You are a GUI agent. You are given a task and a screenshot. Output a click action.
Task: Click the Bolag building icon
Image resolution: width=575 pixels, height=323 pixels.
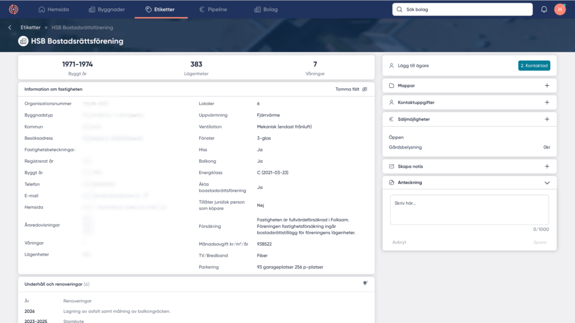point(257,10)
